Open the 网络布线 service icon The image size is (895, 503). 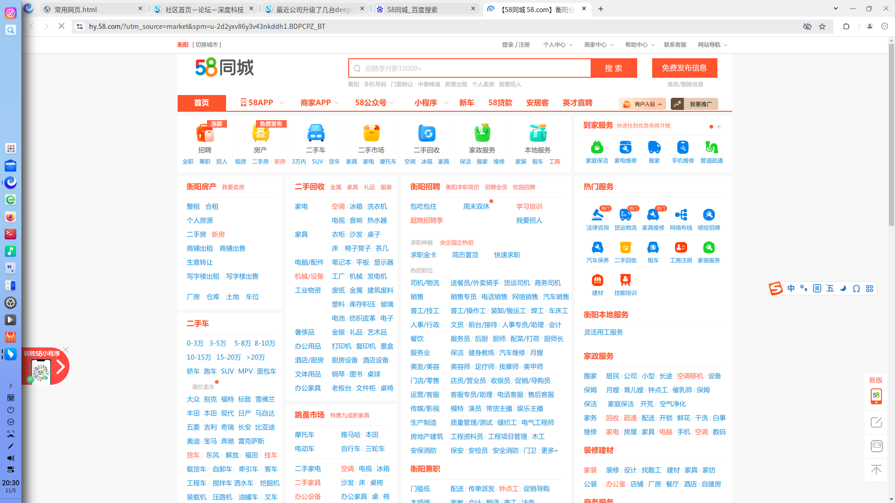pos(681,215)
